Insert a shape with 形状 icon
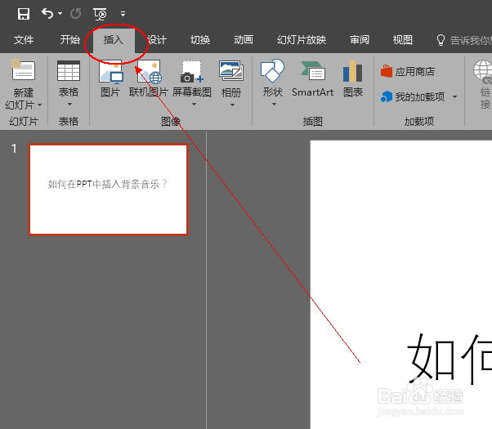492x429 pixels. pyautogui.click(x=272, y=70)
